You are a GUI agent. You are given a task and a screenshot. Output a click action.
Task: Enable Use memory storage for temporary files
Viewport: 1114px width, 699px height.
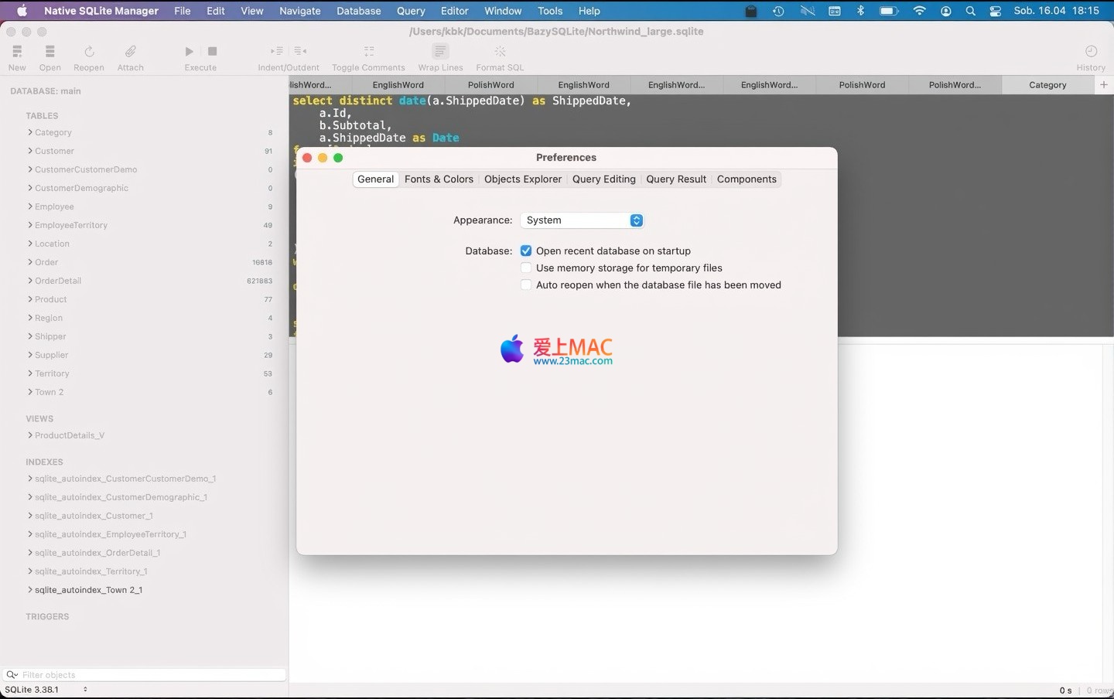pyautogui.click(x=526, y=268)
